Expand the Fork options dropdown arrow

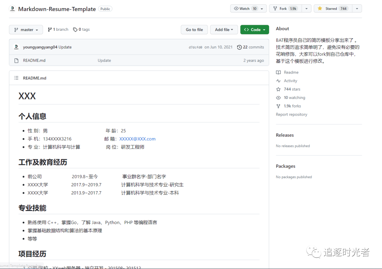point(306,8)
